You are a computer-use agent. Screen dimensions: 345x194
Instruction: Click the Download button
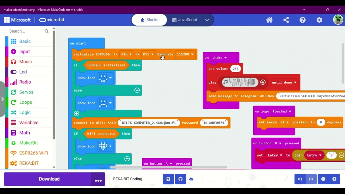47,179
